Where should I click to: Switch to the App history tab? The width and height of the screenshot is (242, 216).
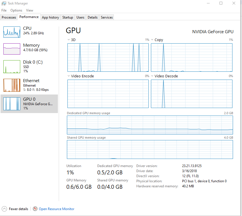(x=50, y=17)
